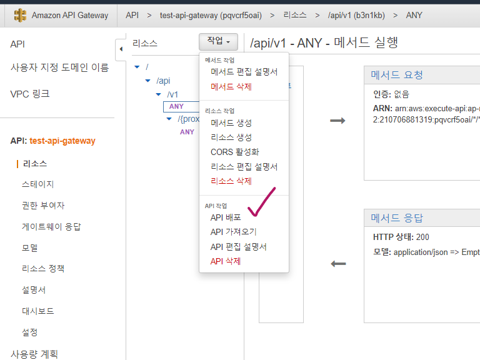Select the /api resource in tree
The width and height of the screenshot is (480, 360).
(x=163, y=81)
